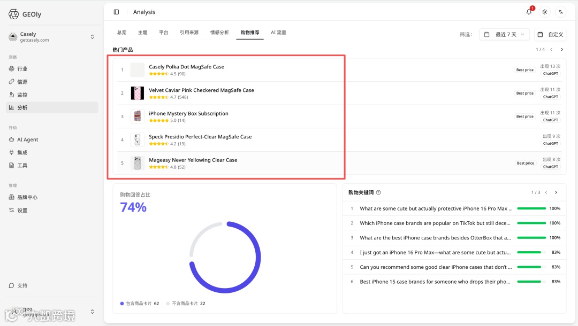Viewport: 578px width, 326px height.
Task: Open 行业 in the sidebar
Action: tap(52, 69)
